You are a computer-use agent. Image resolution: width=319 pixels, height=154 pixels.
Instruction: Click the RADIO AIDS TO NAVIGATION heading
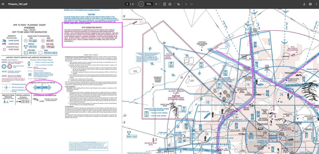[x=39, y=36]
